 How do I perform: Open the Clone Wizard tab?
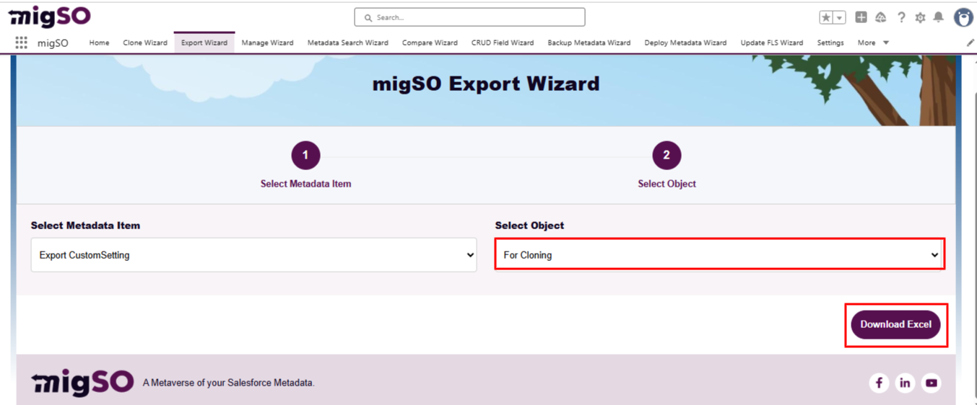point(145,43)
